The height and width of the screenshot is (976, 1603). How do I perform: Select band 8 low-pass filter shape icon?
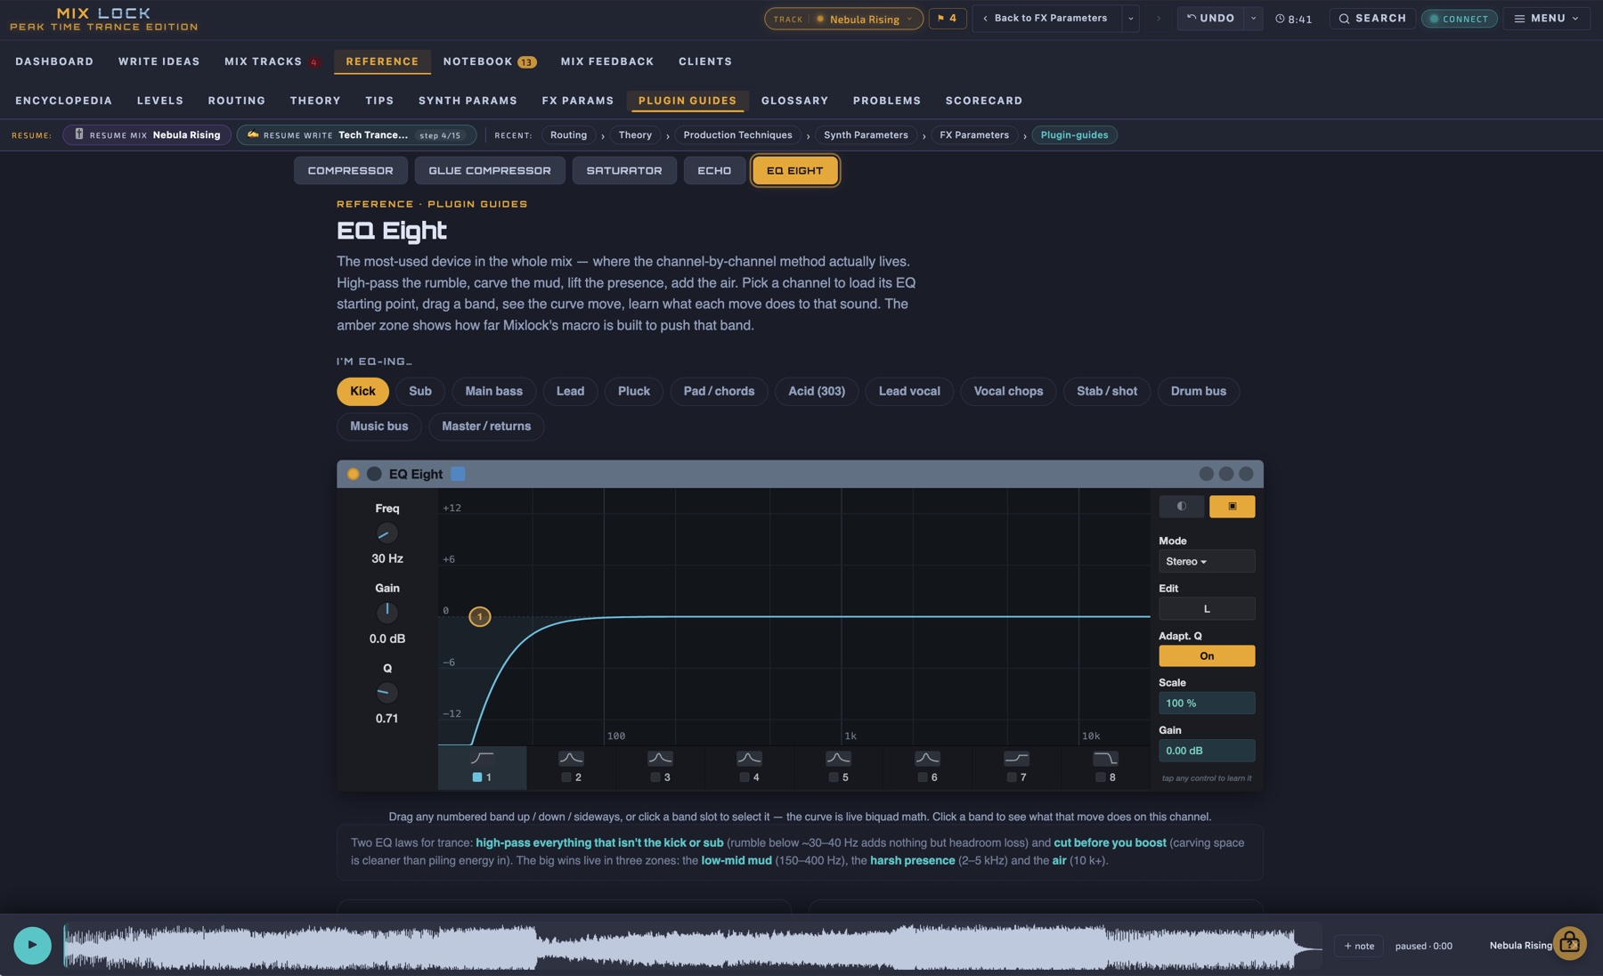[x=1105, y=759]
